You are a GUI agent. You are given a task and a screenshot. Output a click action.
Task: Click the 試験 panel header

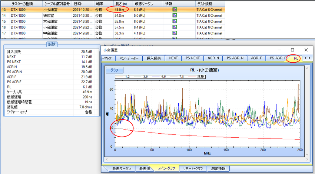click(x=52, y=44)
